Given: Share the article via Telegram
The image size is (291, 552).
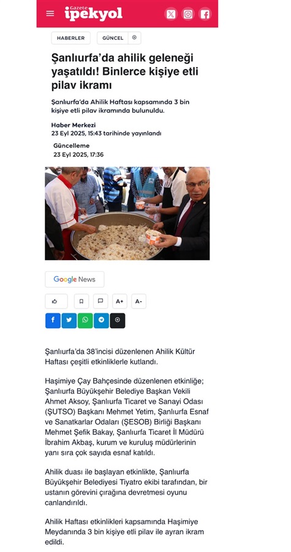Looking at the screenshot, I should point(101,320).
